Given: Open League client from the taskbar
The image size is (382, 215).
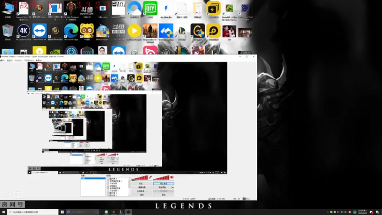Looking at the screenshot, I should (x=121, y=212).
